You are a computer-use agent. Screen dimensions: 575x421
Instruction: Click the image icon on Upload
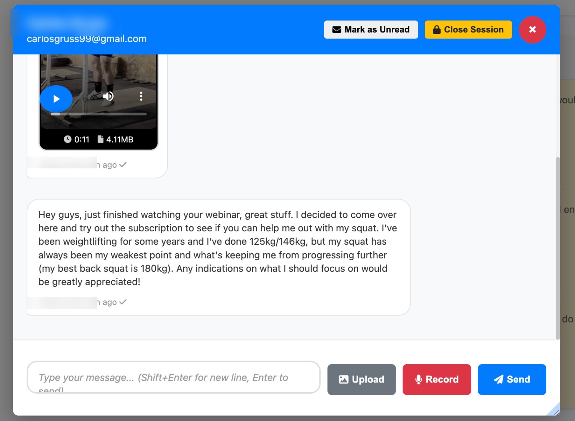pos(344,379)
